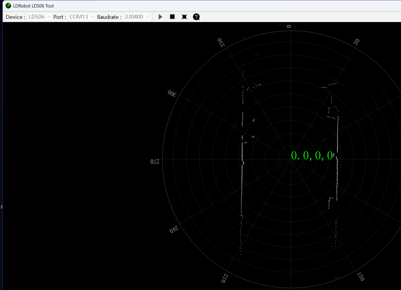The width and height of the screenshot is (401, 290).
Task: Open the Device dropdown showing LDS06
Action: [40, 17]
